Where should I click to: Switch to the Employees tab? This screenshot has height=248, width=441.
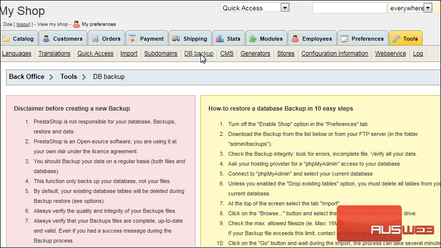(x=312, y=38)
